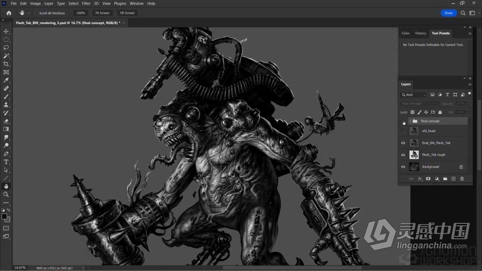Viewport: 482px width, 271px height.
Task: Enable Scroll All Windows checkbox
Action: 36,13
